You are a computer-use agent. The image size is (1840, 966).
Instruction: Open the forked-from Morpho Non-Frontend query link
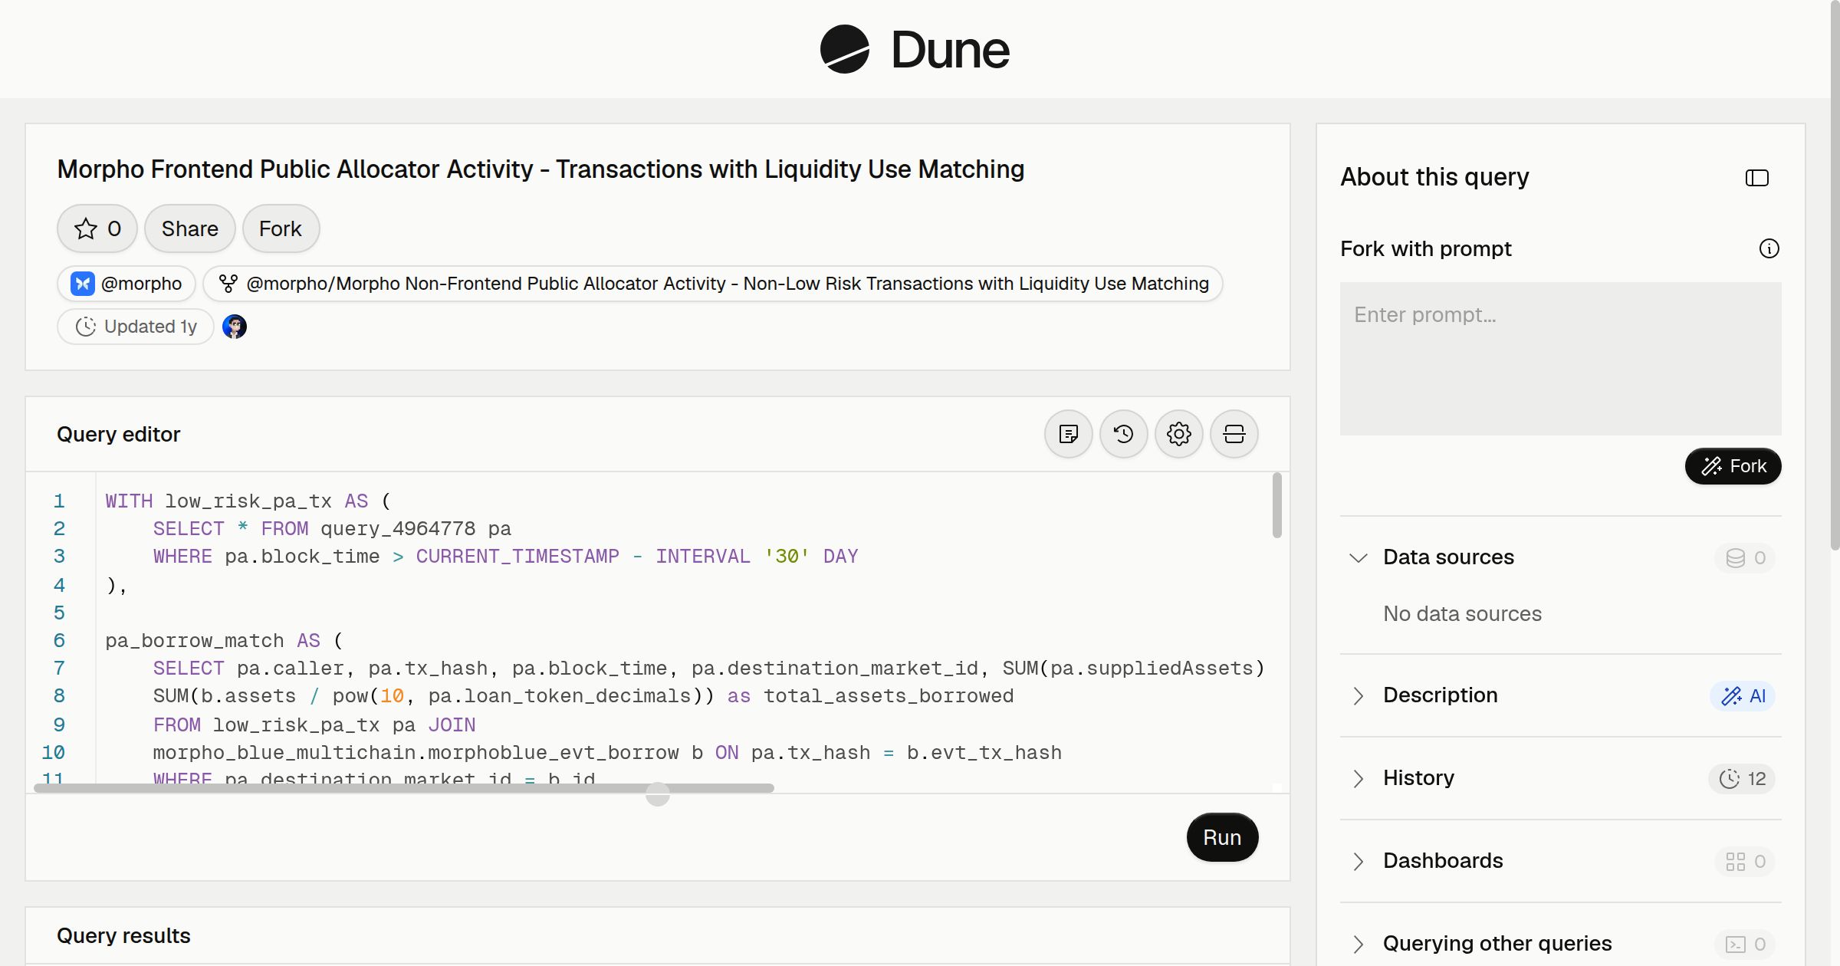click(x=712, y=284)
